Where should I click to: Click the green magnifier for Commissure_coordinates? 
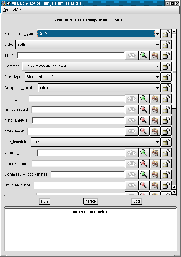(144, 174)
